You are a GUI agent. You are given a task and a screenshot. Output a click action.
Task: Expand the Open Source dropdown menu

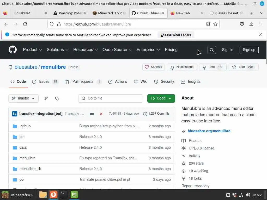click(117, 50)
